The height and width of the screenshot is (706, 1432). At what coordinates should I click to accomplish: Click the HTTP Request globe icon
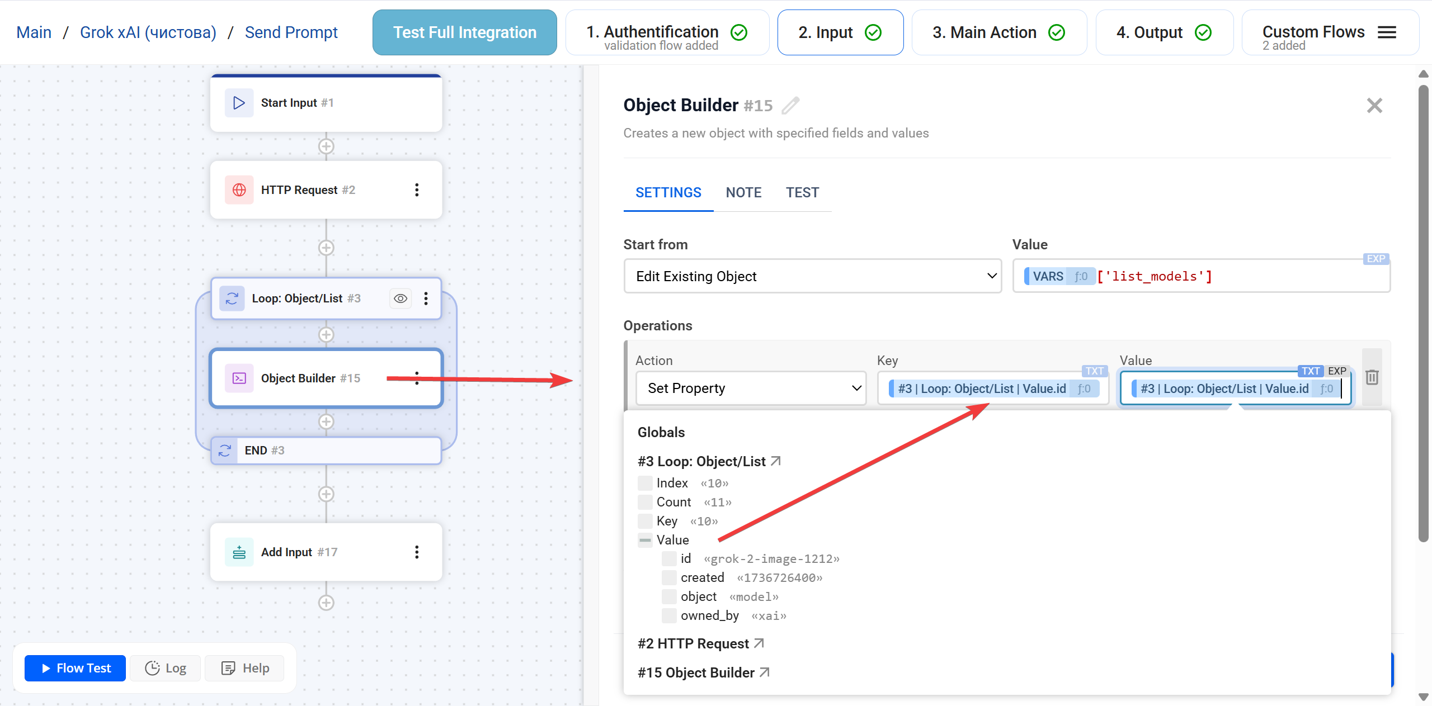click(x=239, y=189)
